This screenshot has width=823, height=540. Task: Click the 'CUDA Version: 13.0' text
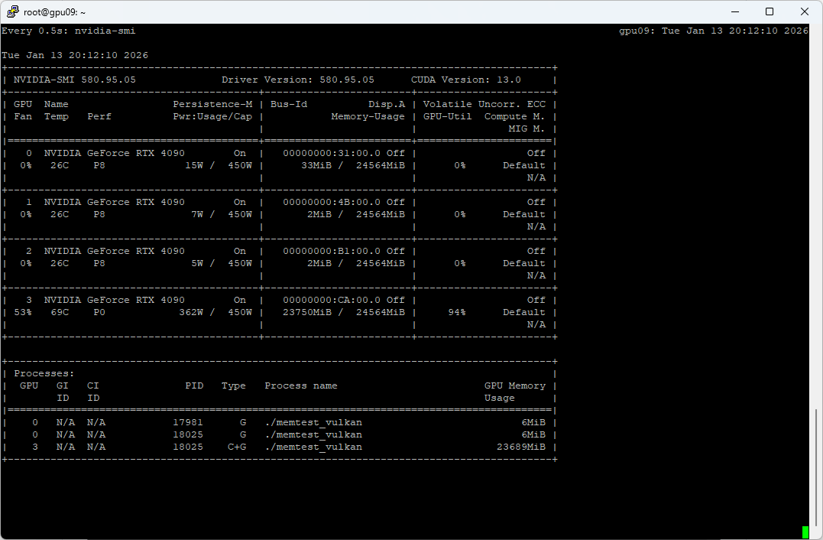click(466, 80)
